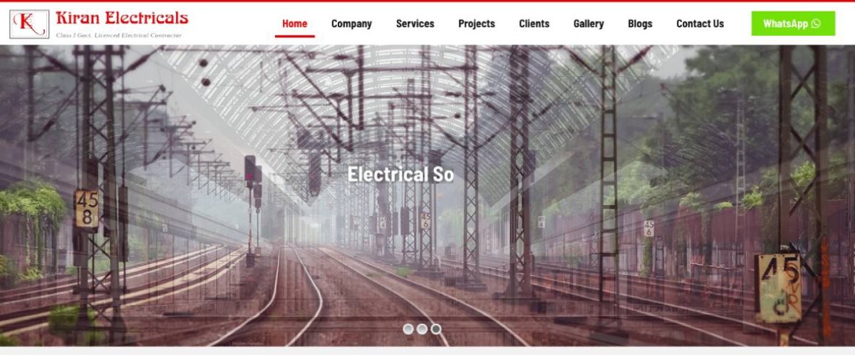Open the Services menu
The width and height of the screenshot is (855, 355).
(x=415, y=24)
